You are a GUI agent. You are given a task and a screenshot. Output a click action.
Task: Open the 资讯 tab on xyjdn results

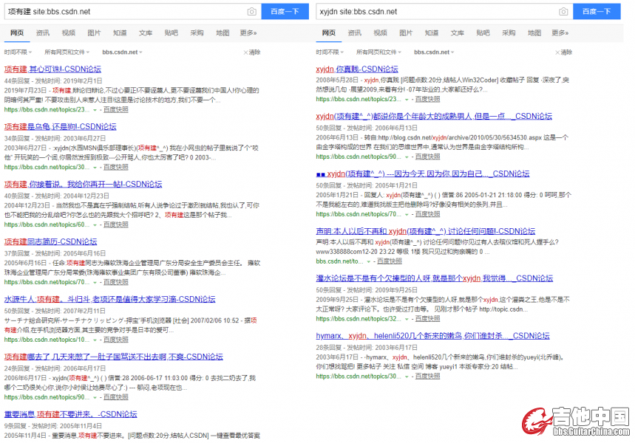coord(354,32)
